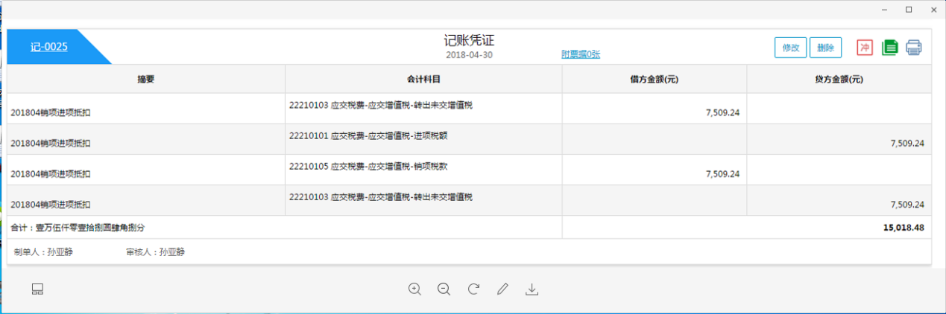946x314 pixels.
Task: Click the 审核人：孙亚静 label
Action: click(156, 252)
